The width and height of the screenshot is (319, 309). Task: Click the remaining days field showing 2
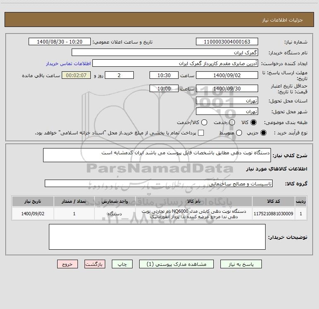click(119, 75)
